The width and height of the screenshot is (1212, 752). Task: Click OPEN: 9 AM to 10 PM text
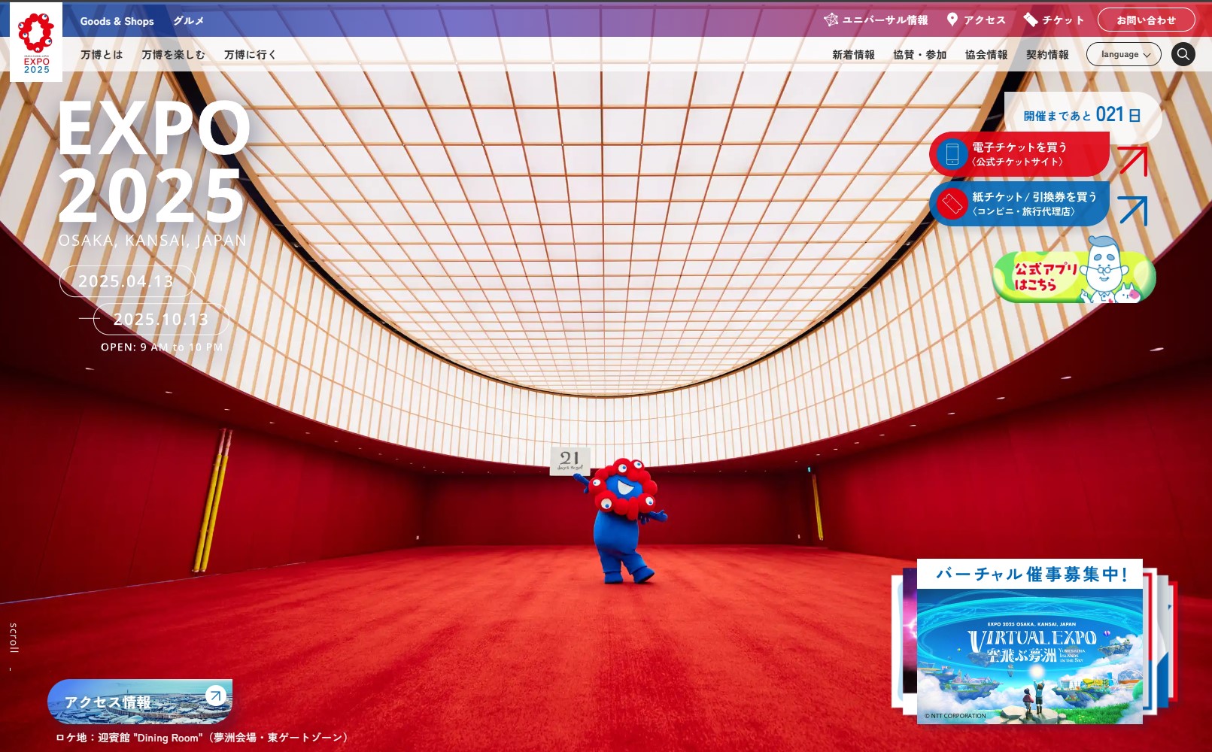(162, 347)
